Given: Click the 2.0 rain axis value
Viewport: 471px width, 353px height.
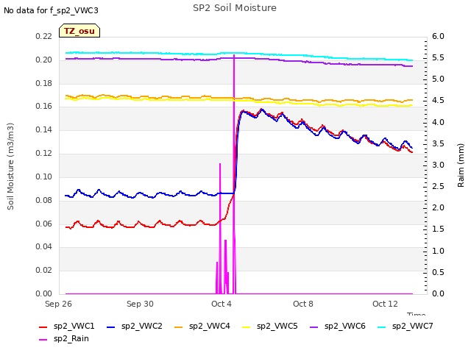Looking at the screenshot, I should 438,207.
